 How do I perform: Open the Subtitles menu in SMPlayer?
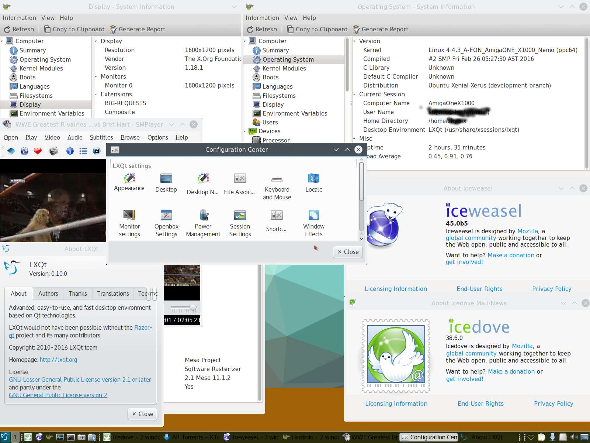[x=101, y=137]
